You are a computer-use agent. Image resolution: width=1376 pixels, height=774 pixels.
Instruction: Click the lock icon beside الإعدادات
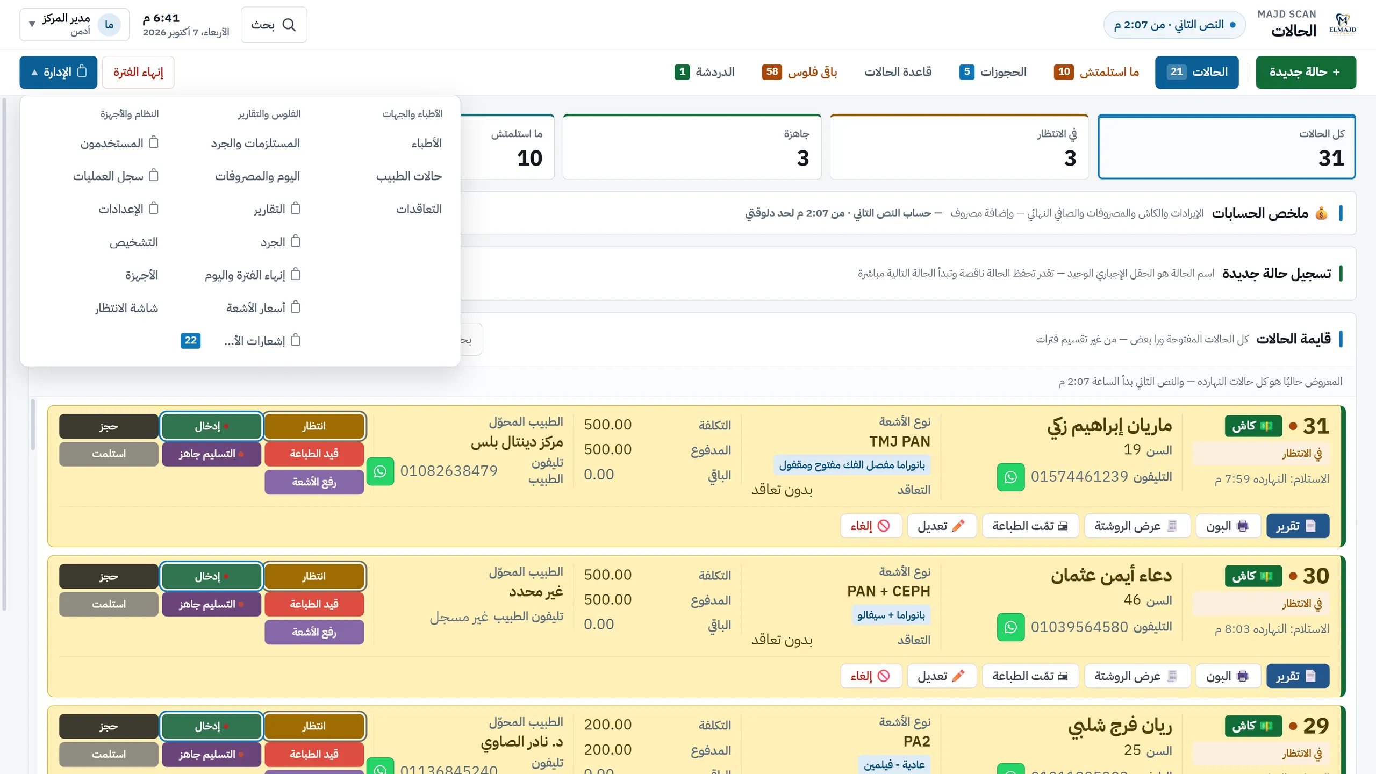coord(153,208)
